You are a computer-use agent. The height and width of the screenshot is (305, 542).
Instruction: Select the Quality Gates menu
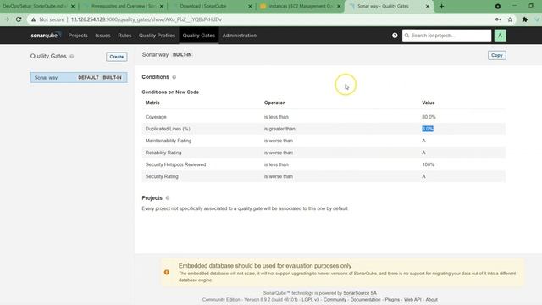click(x=199, y=36)
